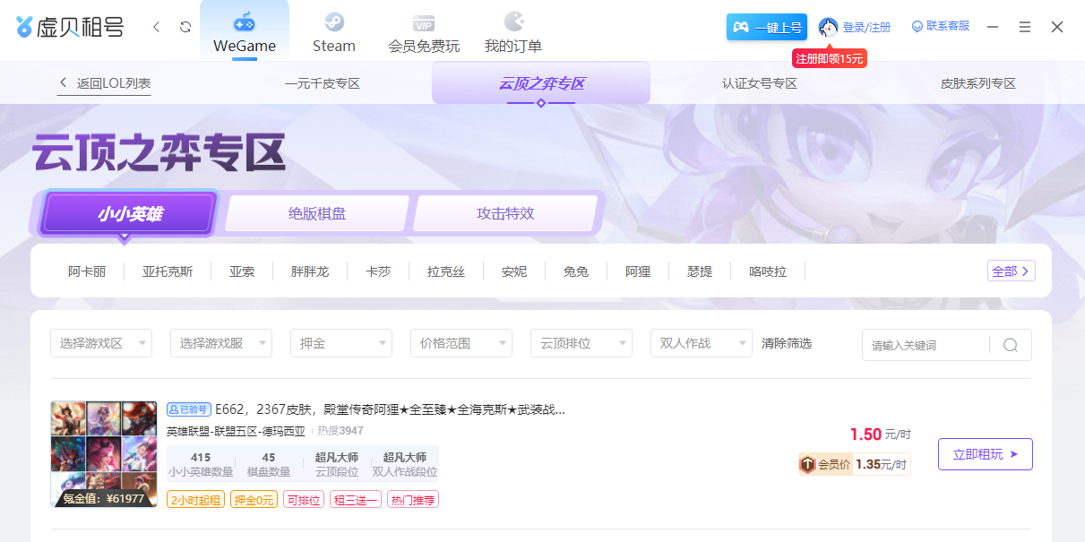1085x542 pixels.
Task: Open 我的订单 orders page
Action: tap(513, 31)
